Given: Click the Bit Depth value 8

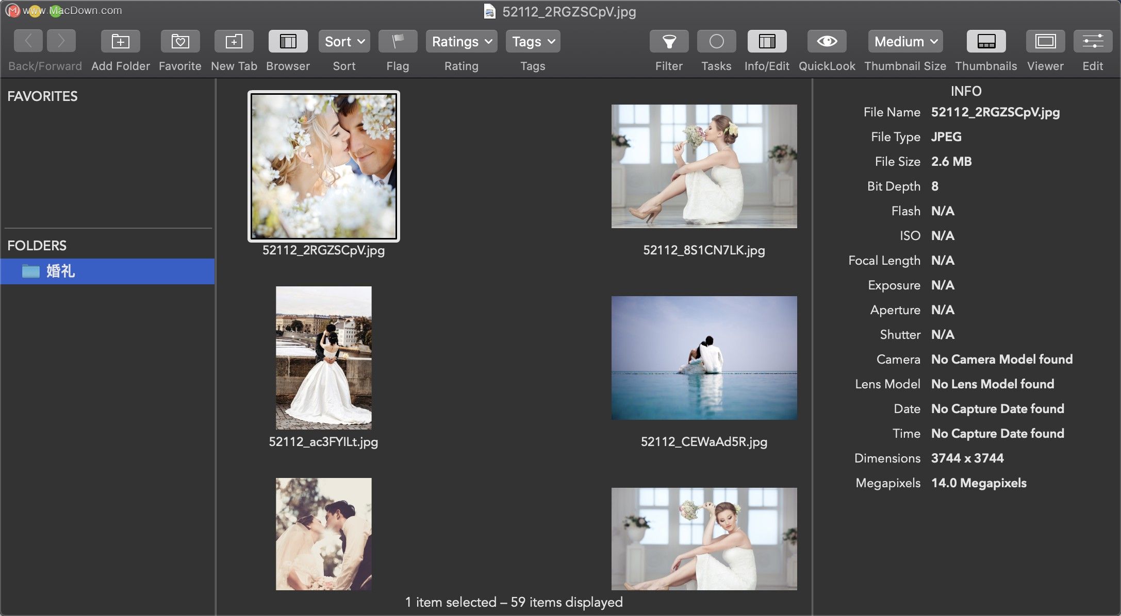Looking at the screenshot, I should coord(935,186).
